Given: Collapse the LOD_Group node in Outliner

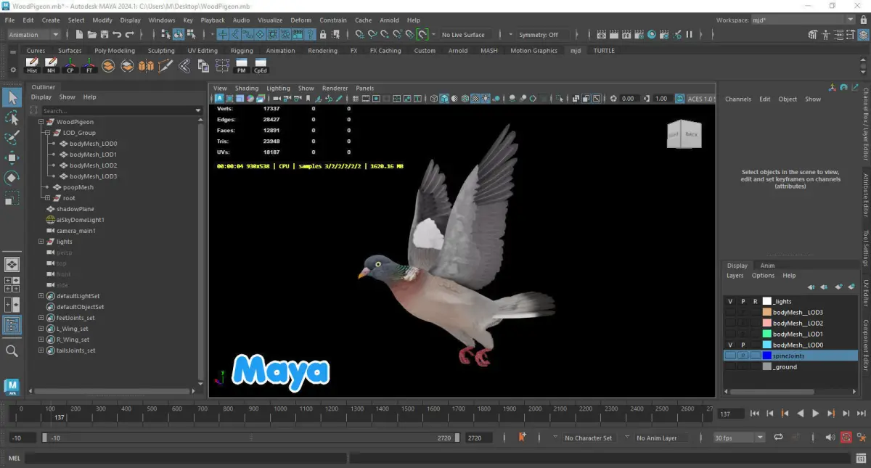Looking at the screenshot, I should [47, 133].
